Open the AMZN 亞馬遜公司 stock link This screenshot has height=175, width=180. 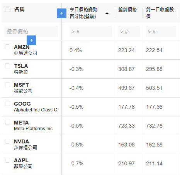pyautogui.click(x=25, y=50)
